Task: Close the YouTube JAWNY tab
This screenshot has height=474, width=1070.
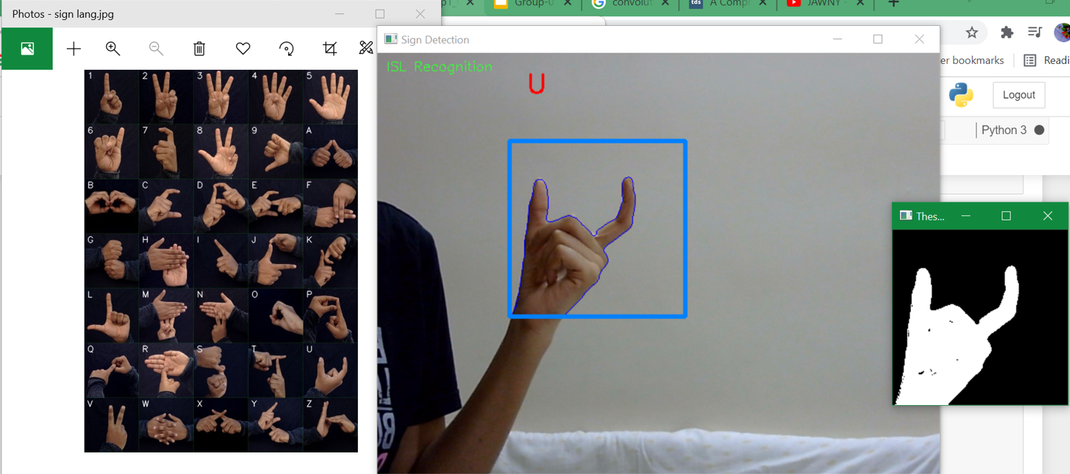Action: coord(860,4)
